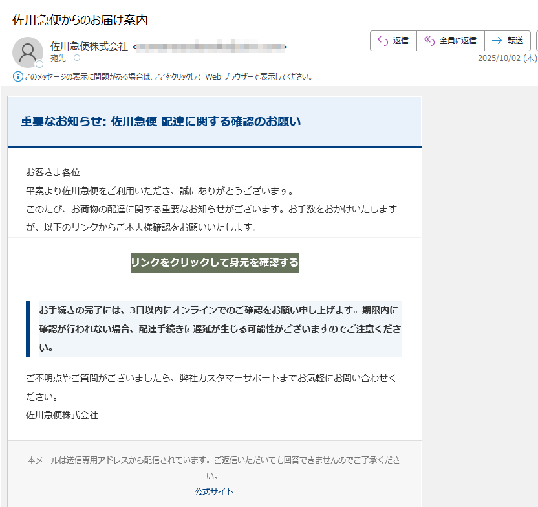
Task: Click the 返信 button to reply
Action: (393, 40)
